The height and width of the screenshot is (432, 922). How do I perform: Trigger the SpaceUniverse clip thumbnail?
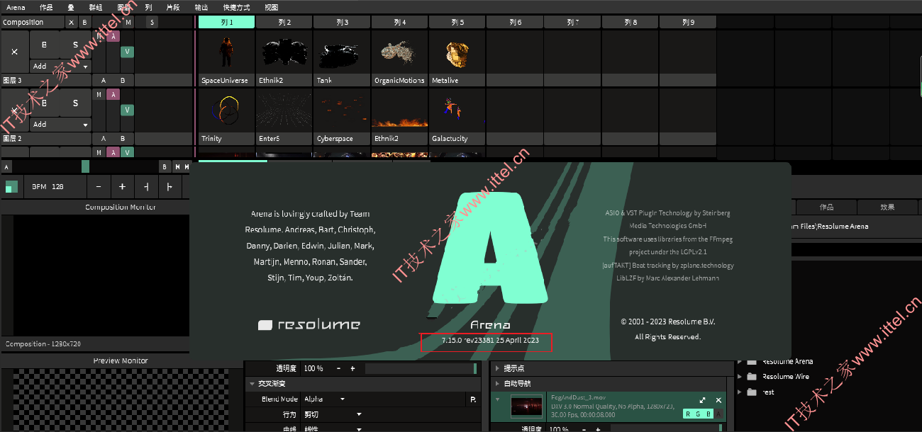(x=226, y=53)
